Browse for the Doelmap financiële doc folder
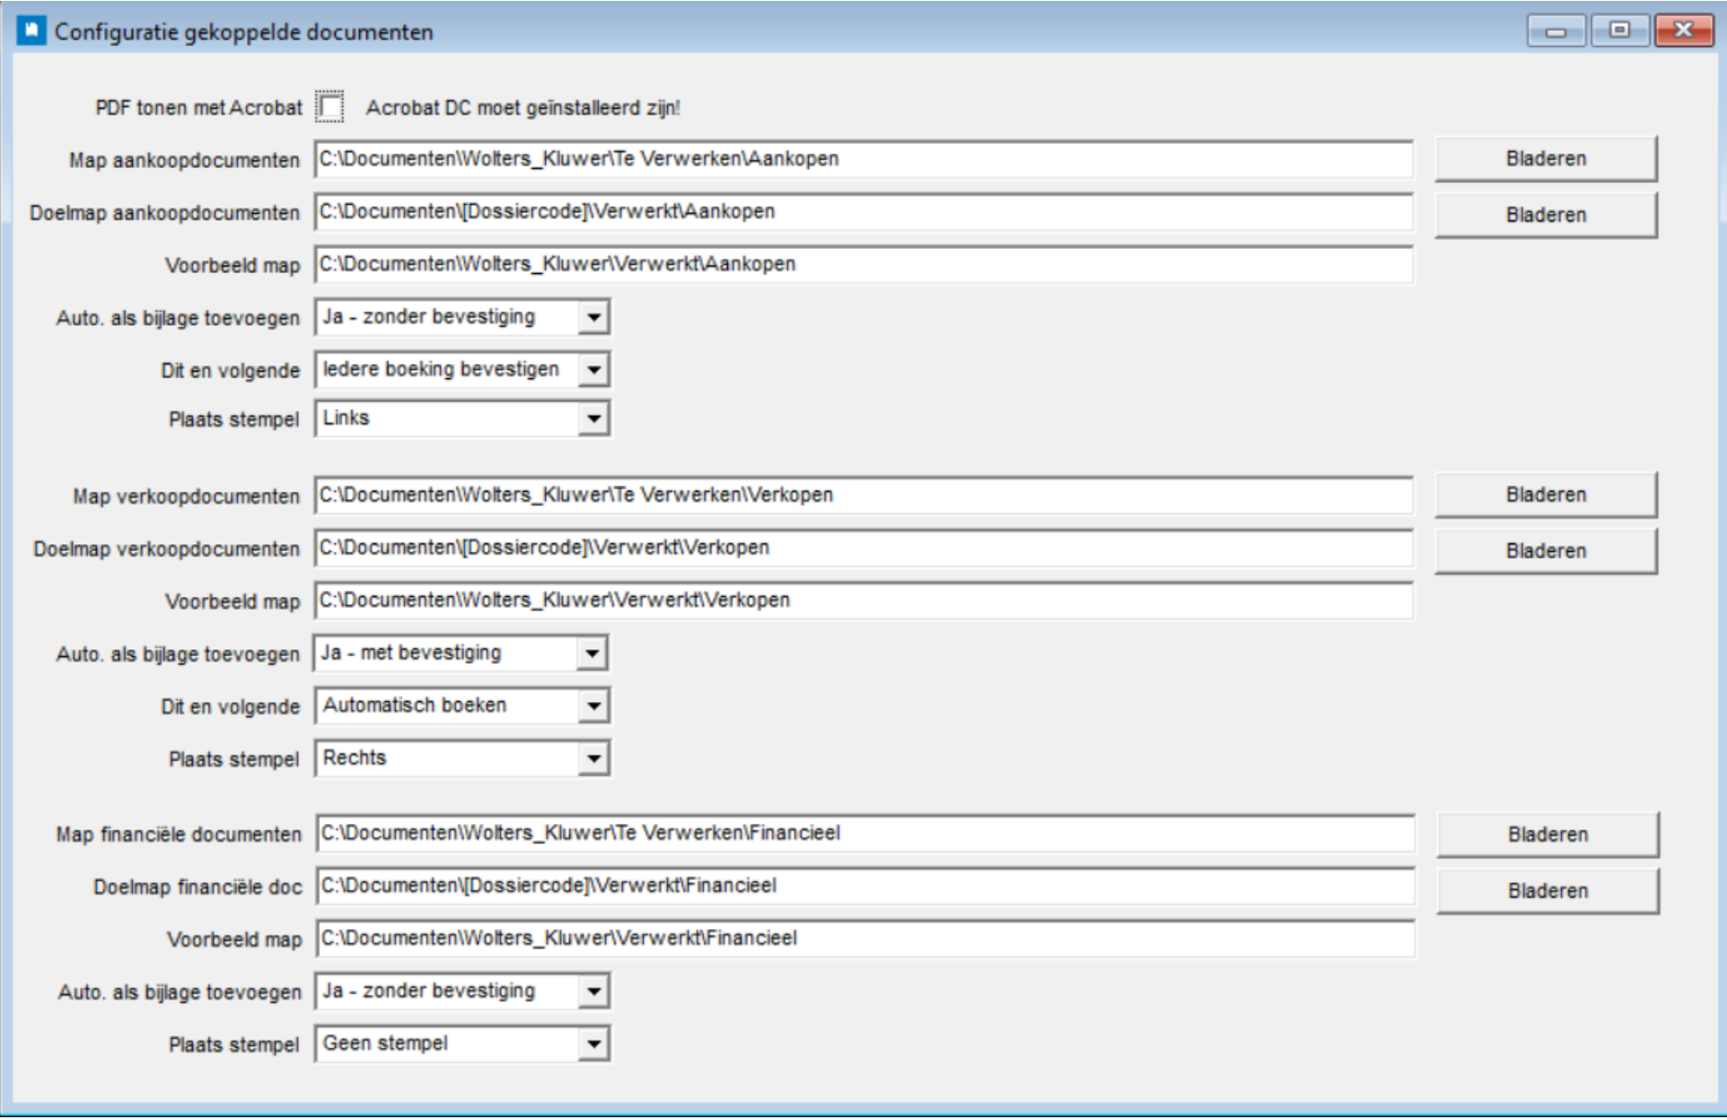The image size is (1727, 1120). (1547, 890)
